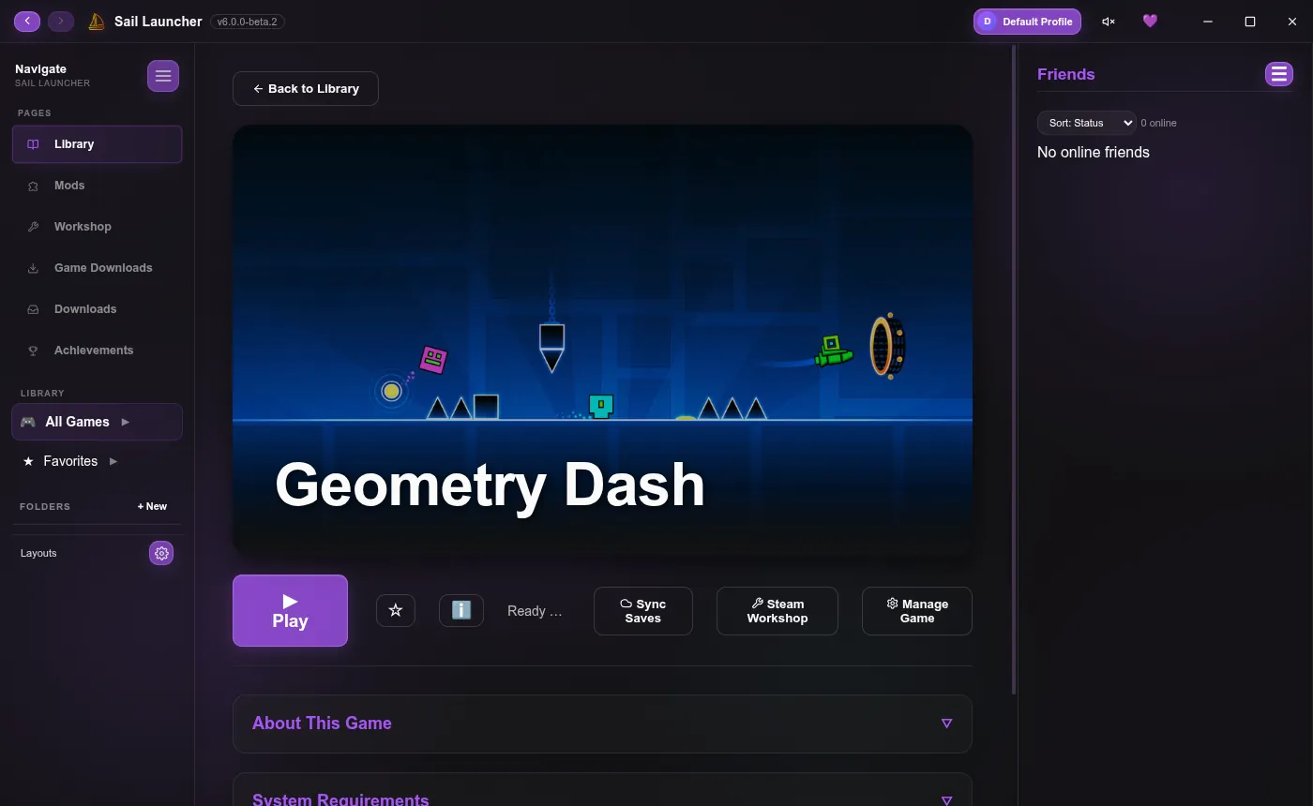Toggle the mute sound icon
The image size is (1313, 806).
pos(1109,22)
